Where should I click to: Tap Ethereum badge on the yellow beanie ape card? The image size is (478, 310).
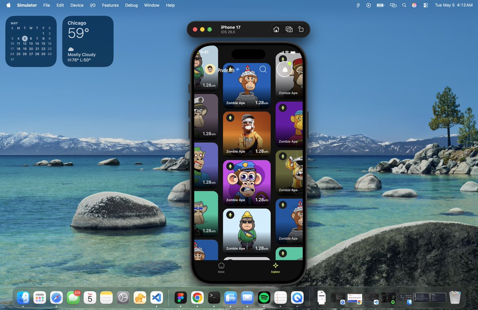230,215
